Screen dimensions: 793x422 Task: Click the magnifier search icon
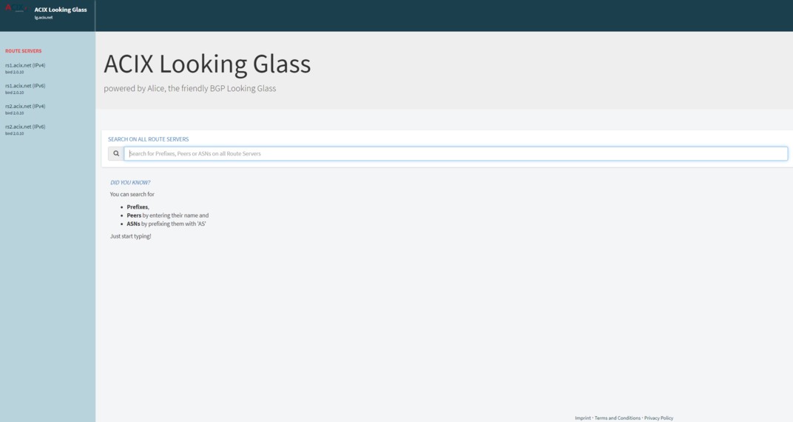pos(116,153)
